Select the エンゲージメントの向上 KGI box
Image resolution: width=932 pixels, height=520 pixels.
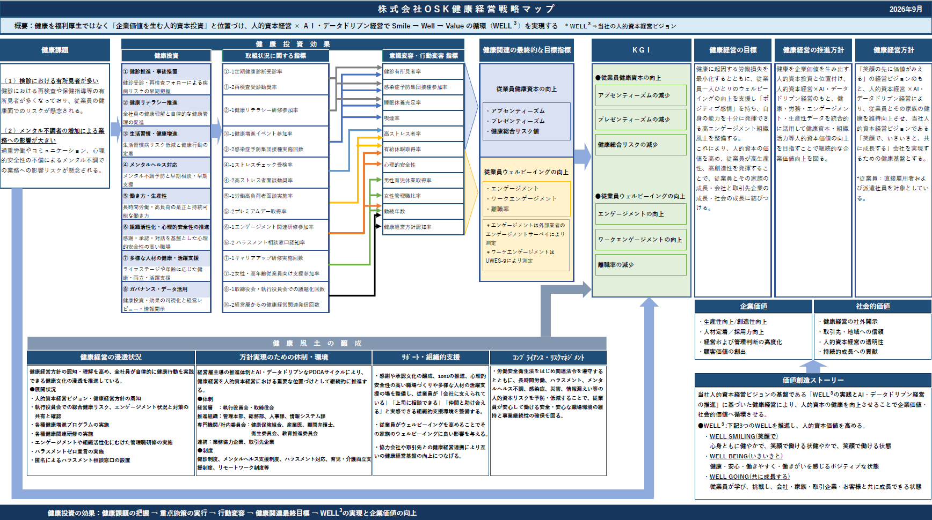pyautogui.click(x=640, y=214)
